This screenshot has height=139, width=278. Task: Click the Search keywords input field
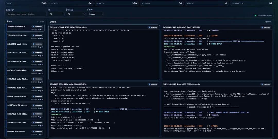26,14
